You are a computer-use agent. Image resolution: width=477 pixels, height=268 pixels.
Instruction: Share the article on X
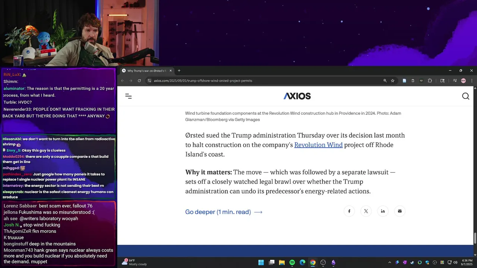pyautogui.click(x=366, y=211)
